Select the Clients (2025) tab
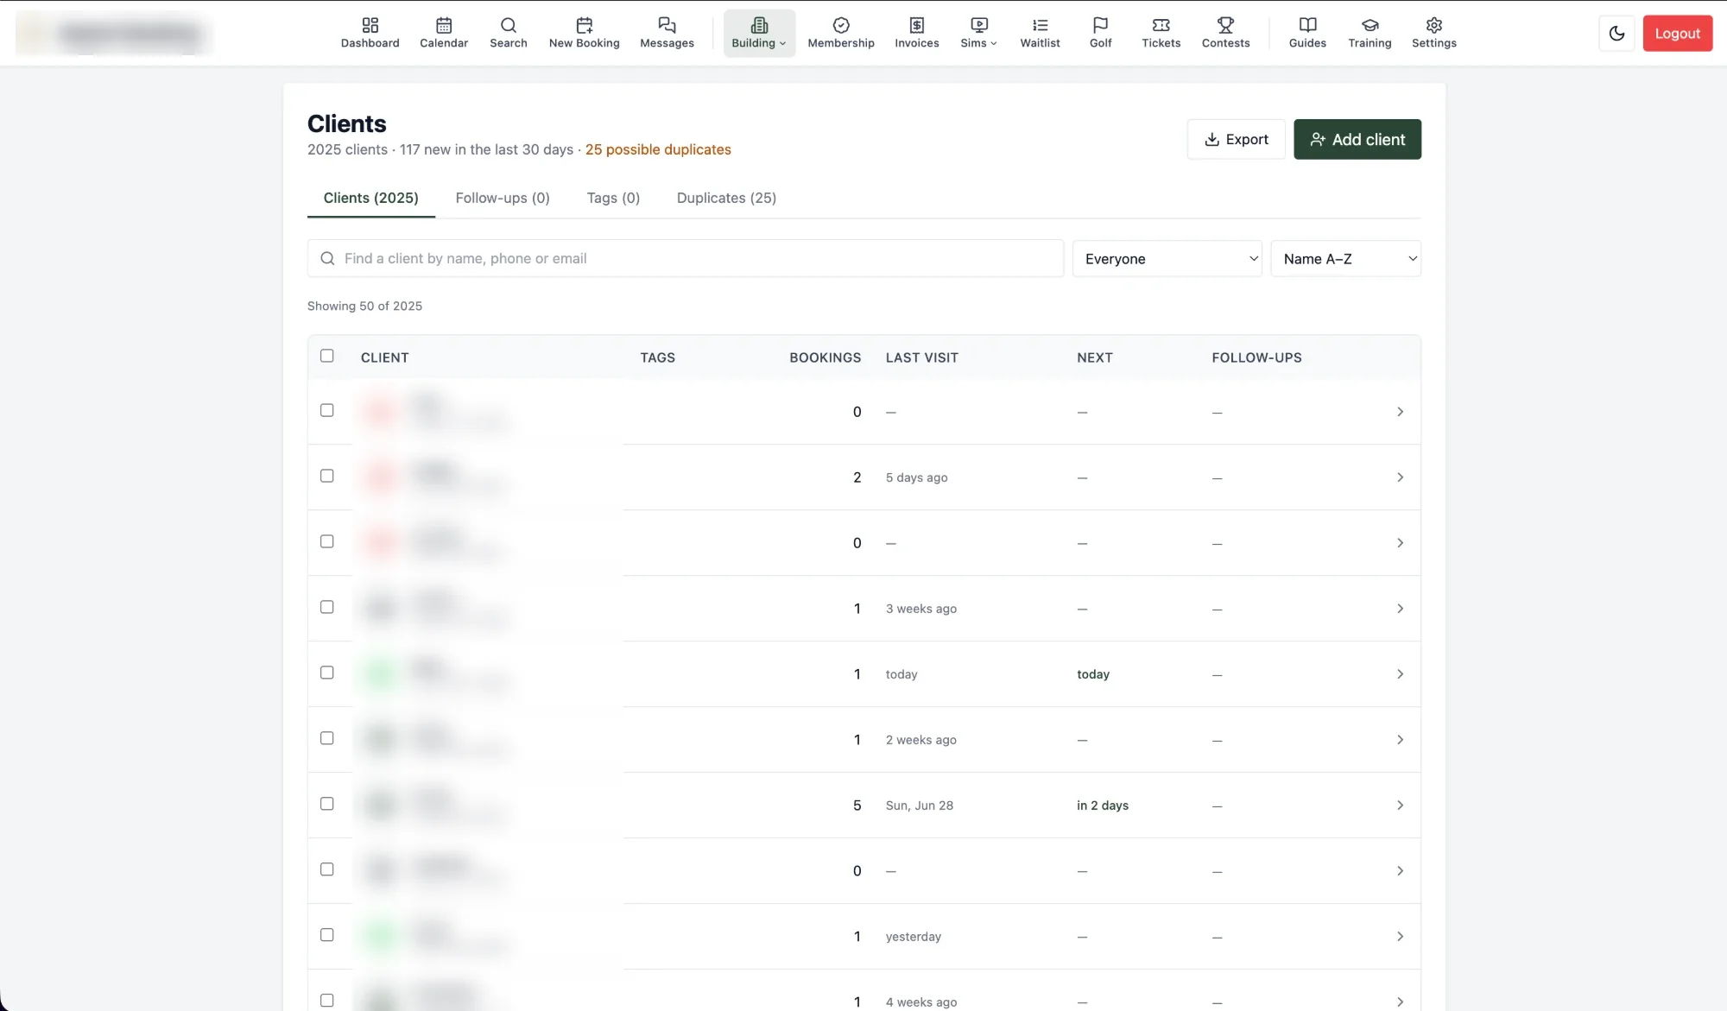Image resolution: width=1727 pixels, height=1011 pixels. [370, 198]
